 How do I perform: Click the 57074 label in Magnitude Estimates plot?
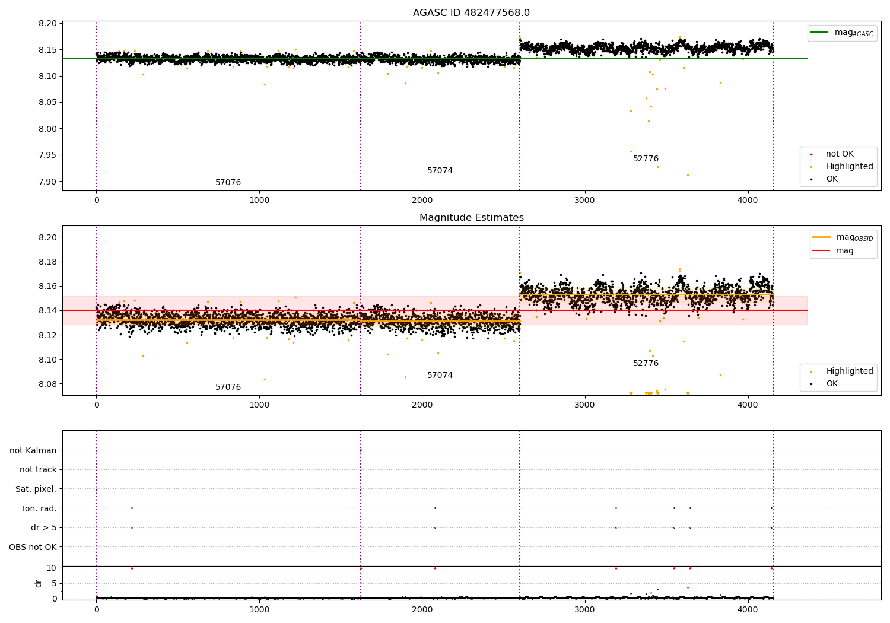440,376
